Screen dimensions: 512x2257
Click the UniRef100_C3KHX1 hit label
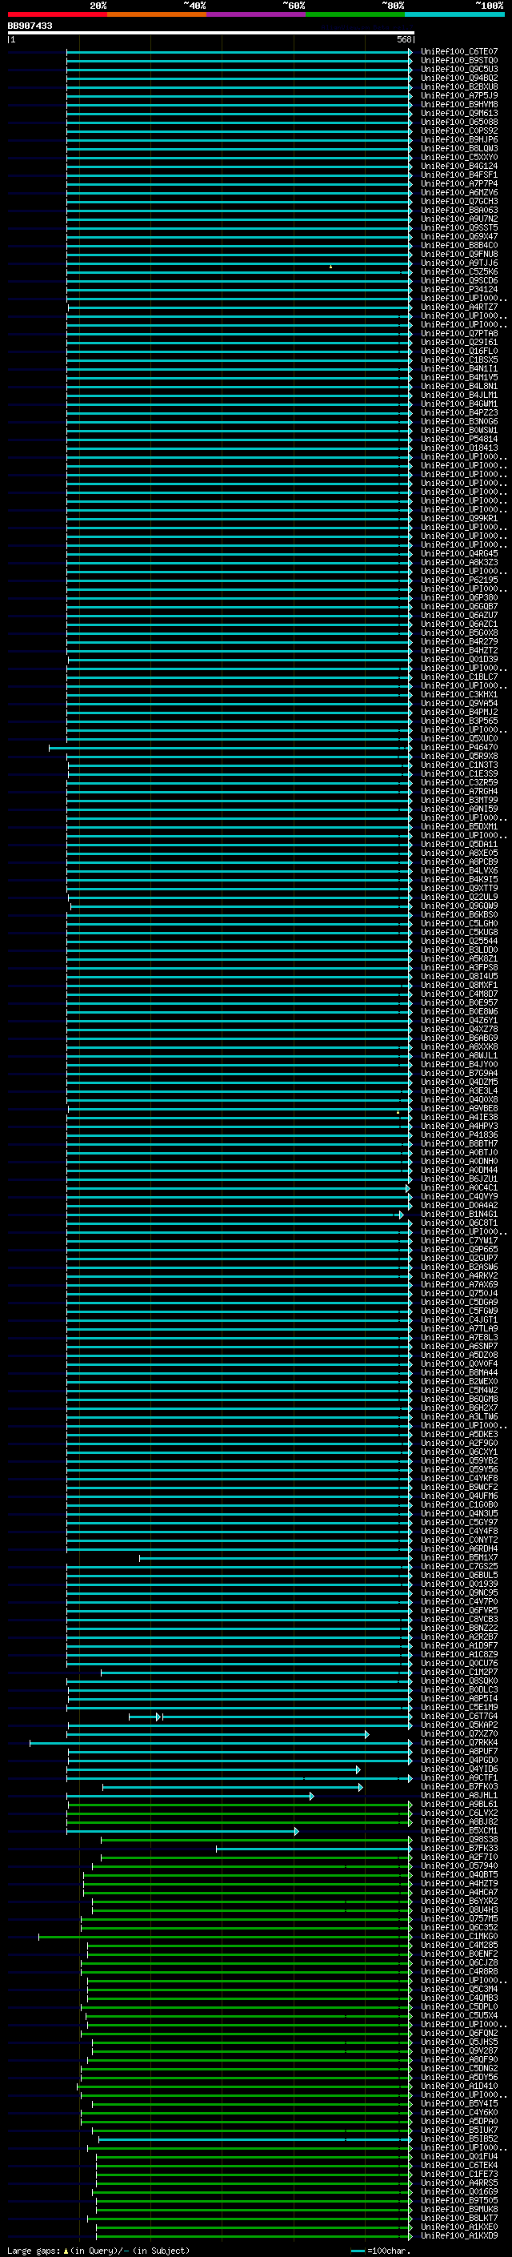[x=458, y=695]
